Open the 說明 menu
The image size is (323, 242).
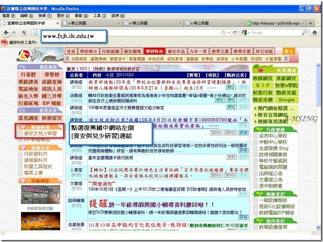pos(118,15)
